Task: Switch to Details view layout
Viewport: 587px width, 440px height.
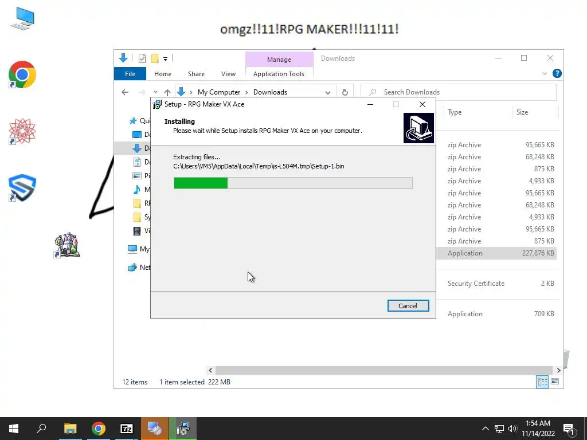Action: [x=542, y=382]
